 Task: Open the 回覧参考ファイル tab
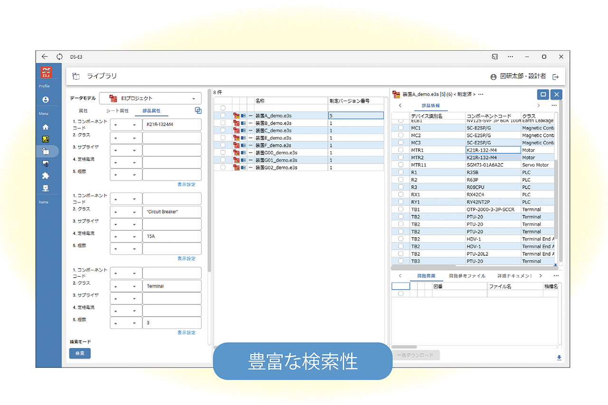point(467,276)
